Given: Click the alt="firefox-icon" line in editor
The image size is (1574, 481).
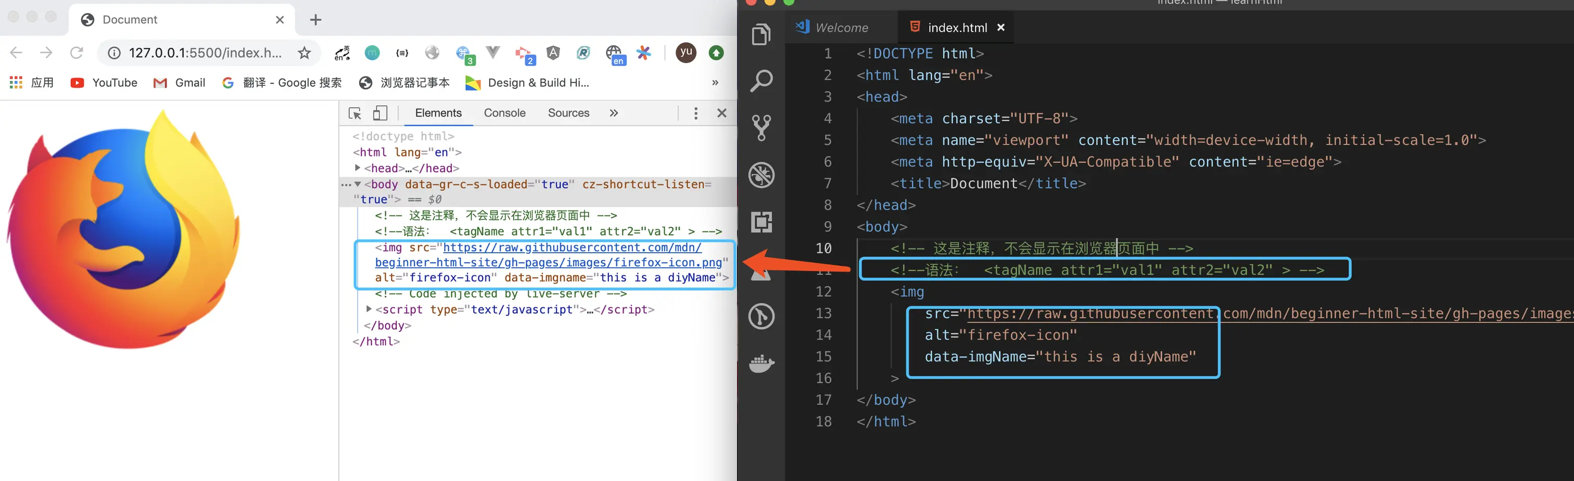Looking at the screenshot, I should pos(1000,334).
